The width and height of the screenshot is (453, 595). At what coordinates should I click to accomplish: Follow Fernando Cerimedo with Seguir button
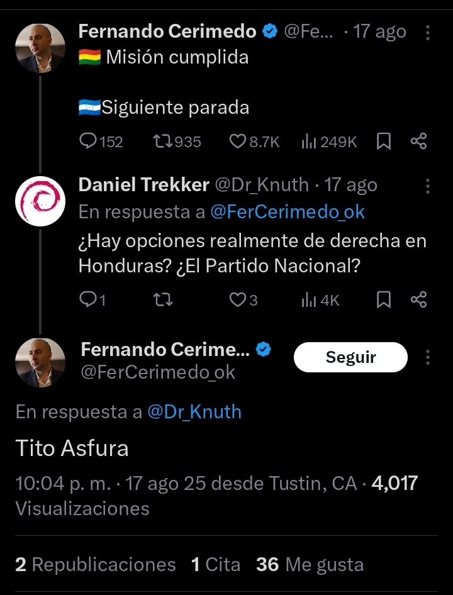[x=350, y=358]
